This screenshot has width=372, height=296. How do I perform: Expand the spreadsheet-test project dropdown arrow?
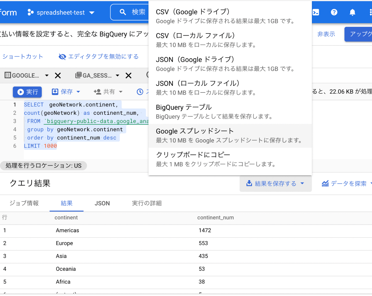tap(92, 12)
